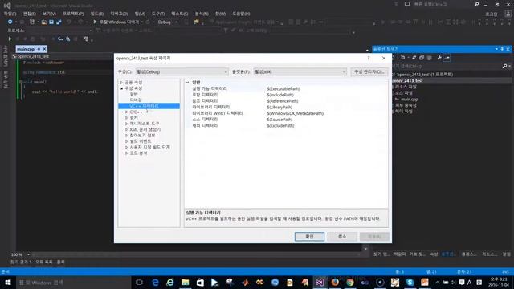Screen dimensions: 514x289
Task: Open Windows Store from taskbar
Action: (200, 282)
